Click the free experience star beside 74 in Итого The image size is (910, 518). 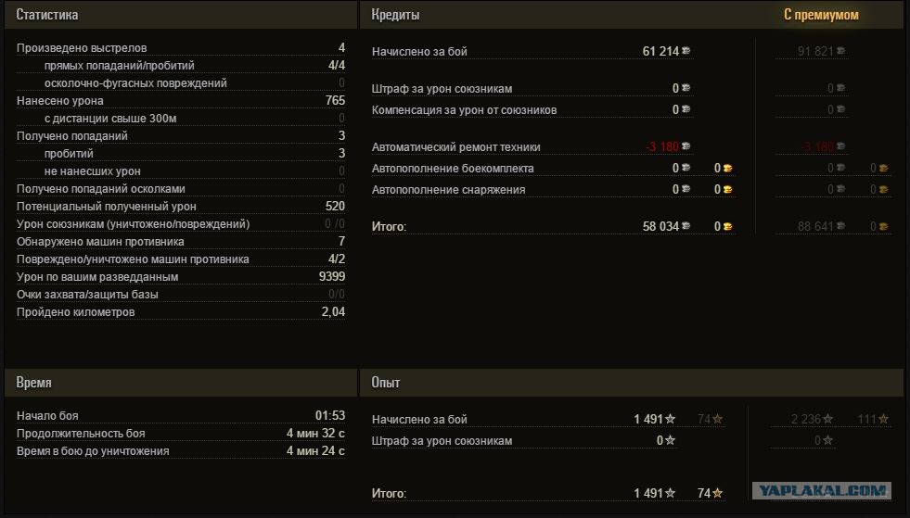pos(716,494)
